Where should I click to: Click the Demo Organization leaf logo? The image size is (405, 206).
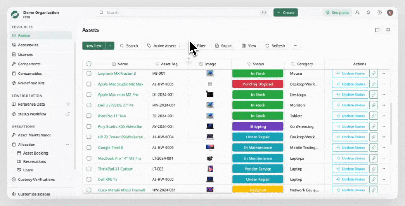click(x=15, y=14)
